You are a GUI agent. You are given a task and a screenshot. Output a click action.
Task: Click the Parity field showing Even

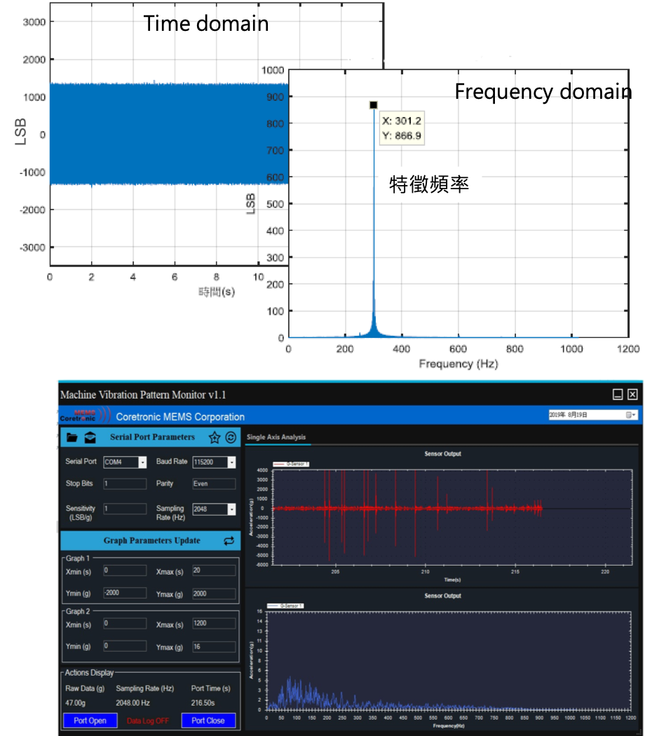tap(214, 484)
